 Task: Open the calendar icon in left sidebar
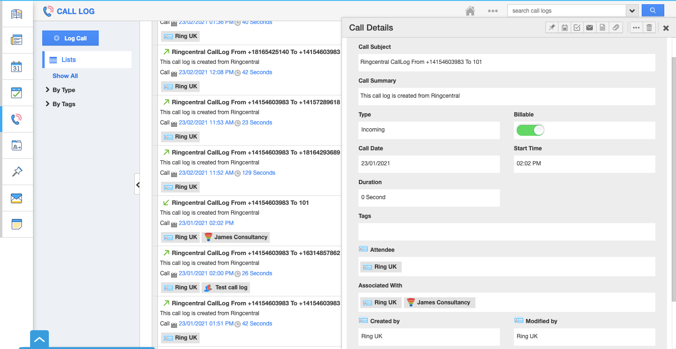pos(16,66)
